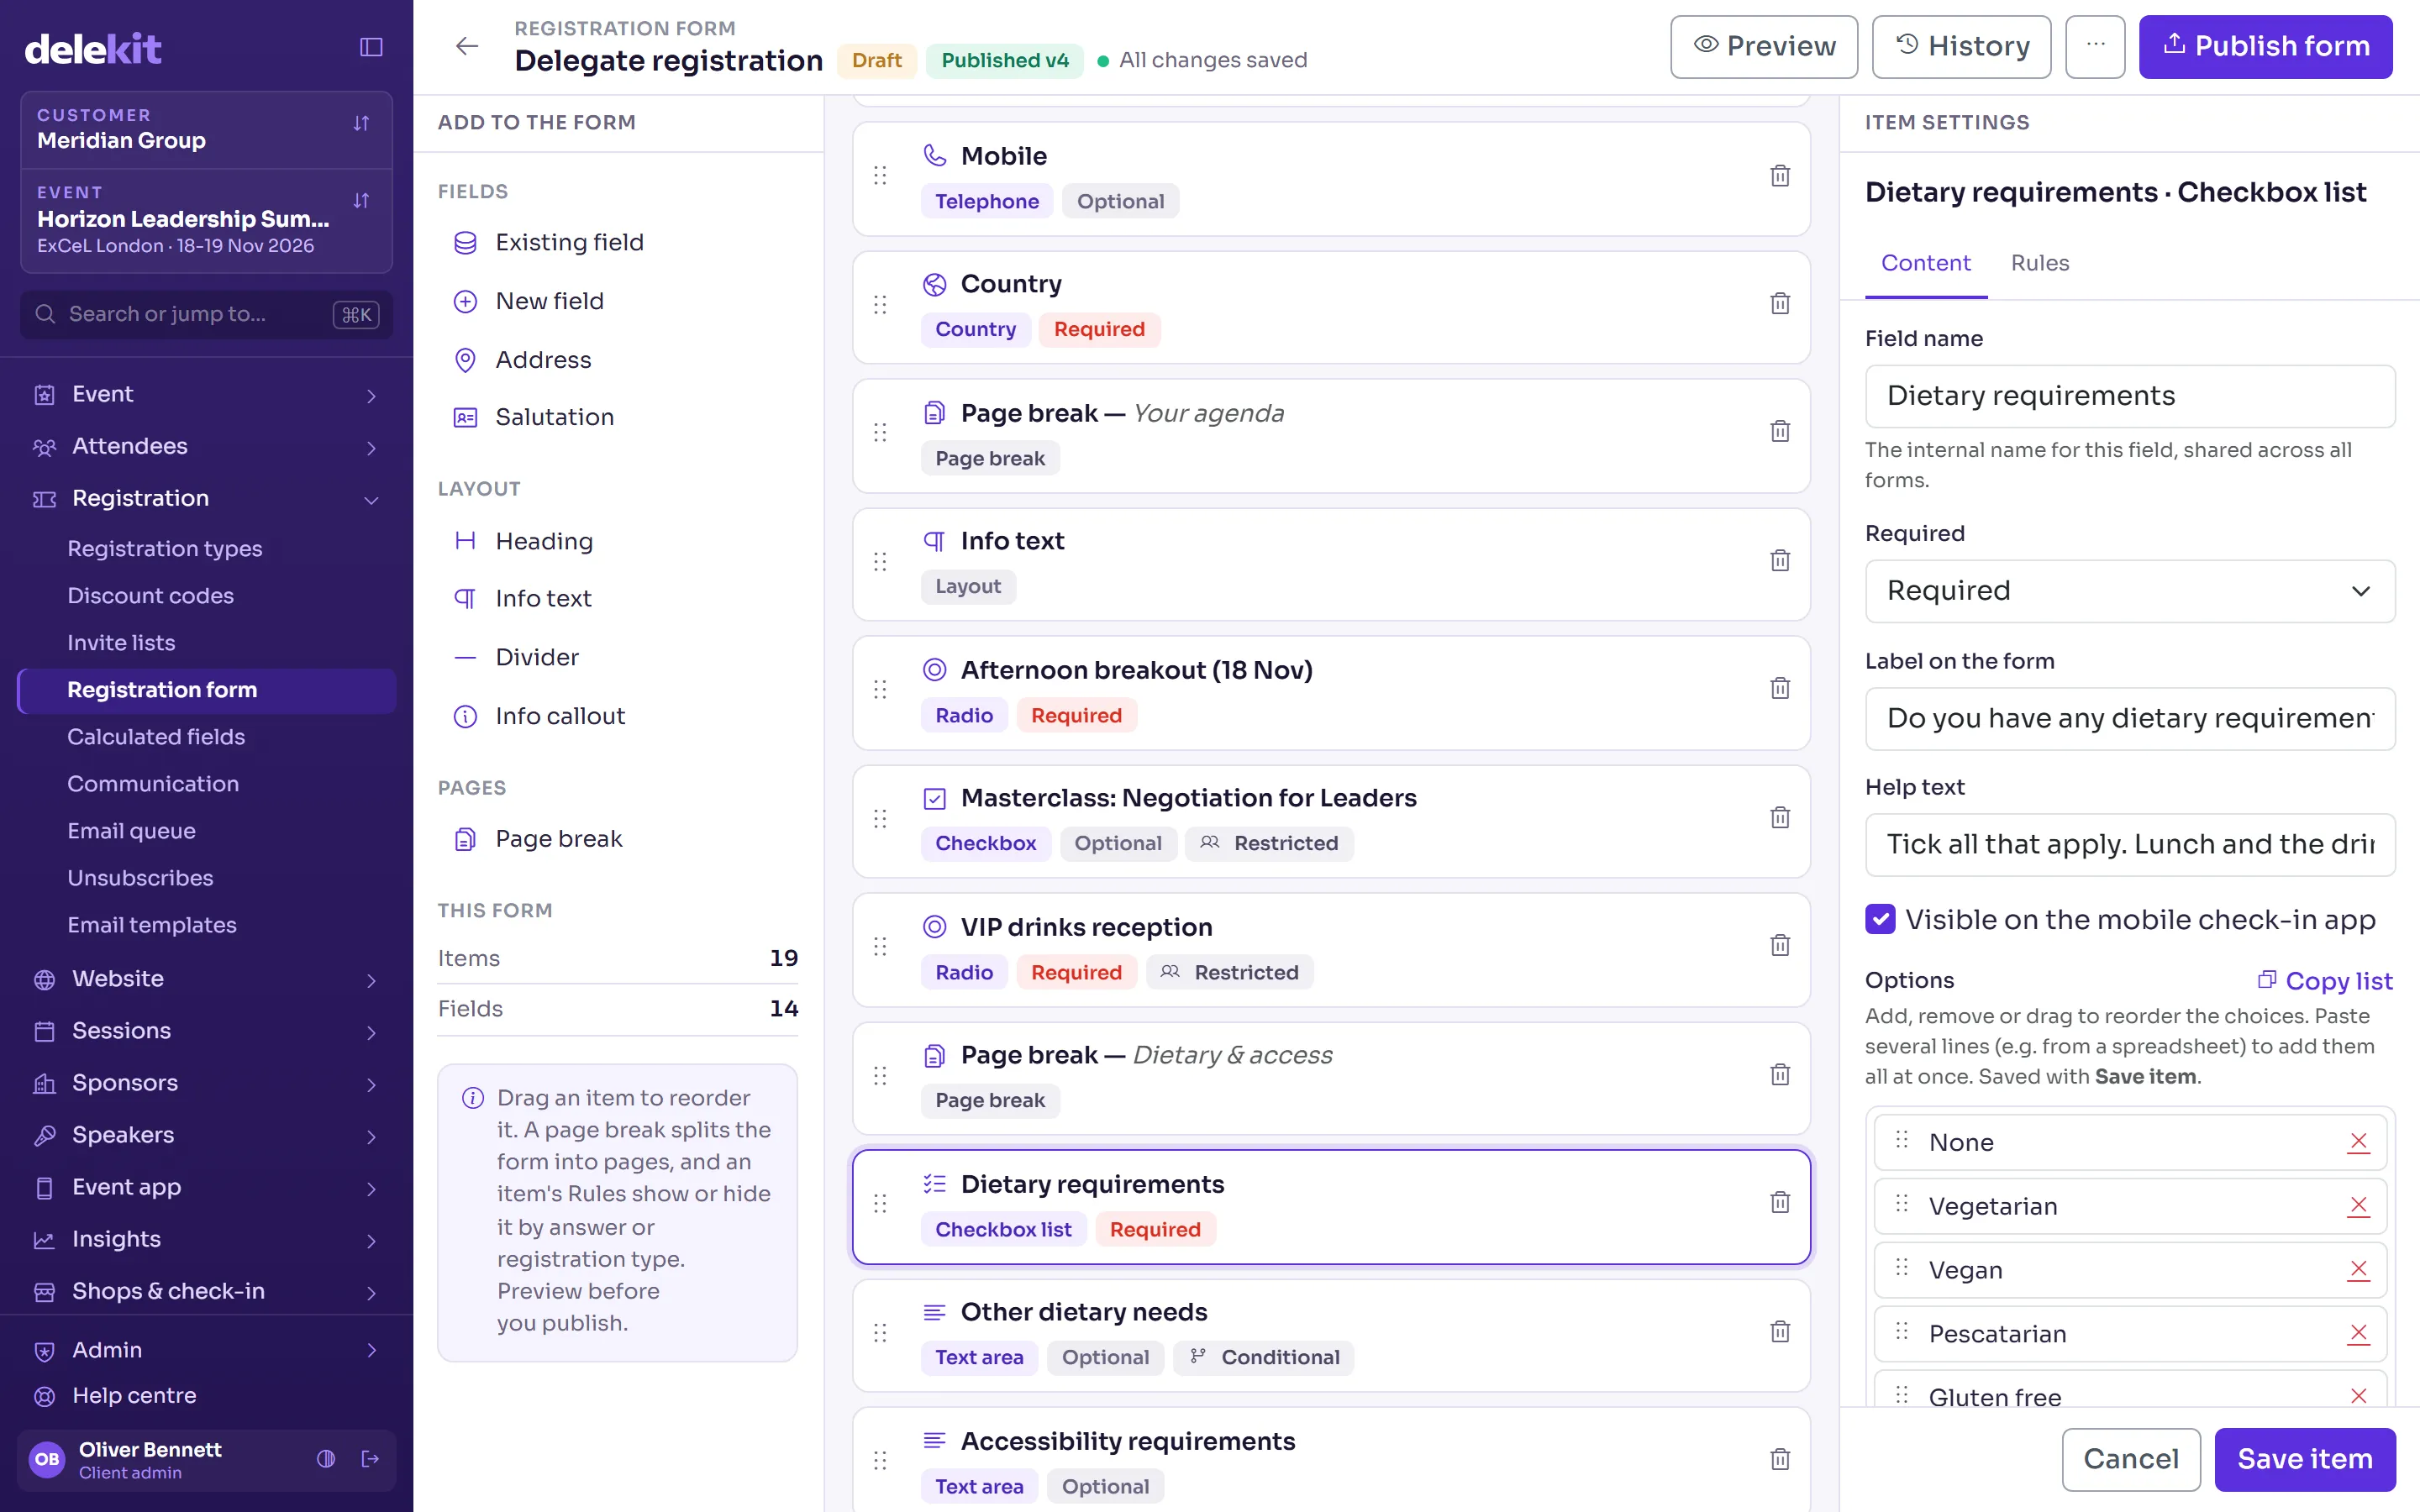2420x1512 pixels.
Task: Edit the Label on the form input
Action: pyautogui.click(x=2130, y=718)
